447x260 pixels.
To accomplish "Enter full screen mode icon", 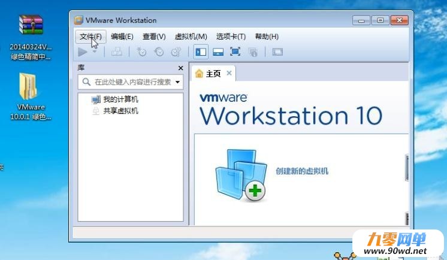I will click(x=235, y=52).
